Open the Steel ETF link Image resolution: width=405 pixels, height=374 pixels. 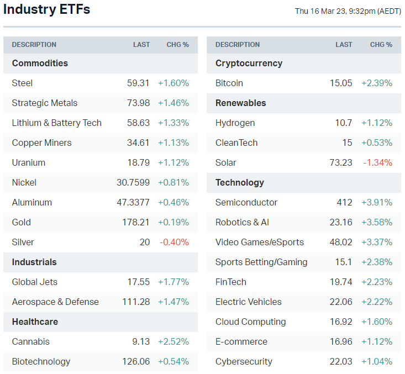[22, 83]
